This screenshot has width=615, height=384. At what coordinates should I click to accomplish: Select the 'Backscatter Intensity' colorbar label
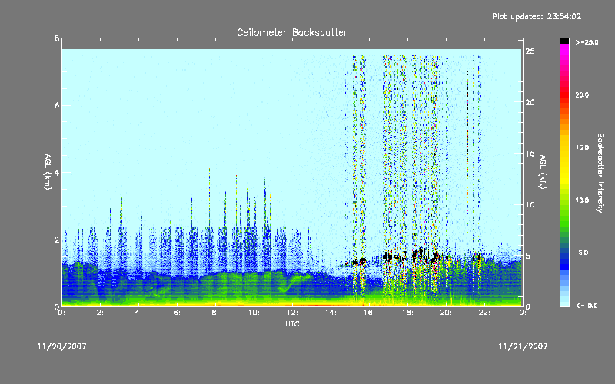pyautogui.click(x=600, y=173)
